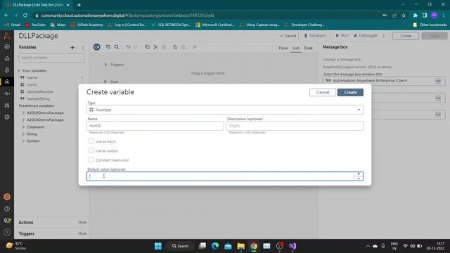Enable the 'Constant (read-only)' checkbox

coord(91,160)
